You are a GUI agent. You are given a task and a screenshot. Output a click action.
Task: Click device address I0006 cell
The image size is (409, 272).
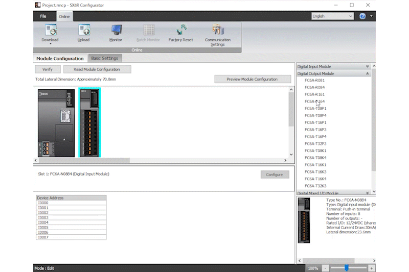[71, 232]
